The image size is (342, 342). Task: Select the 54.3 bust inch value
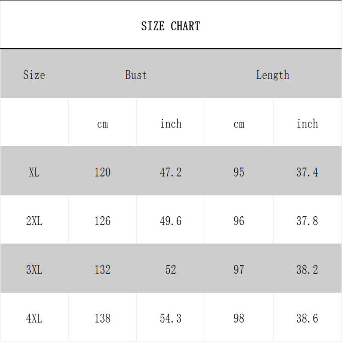point(171,318)
